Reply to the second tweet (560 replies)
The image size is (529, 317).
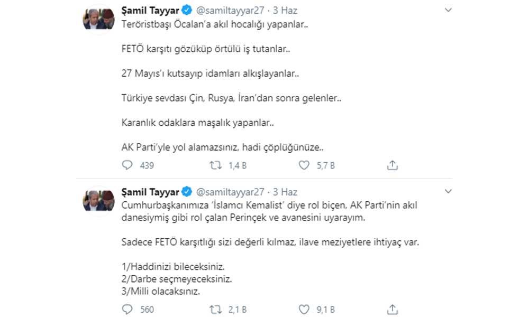pyautogui.click(x=127, y=309)
